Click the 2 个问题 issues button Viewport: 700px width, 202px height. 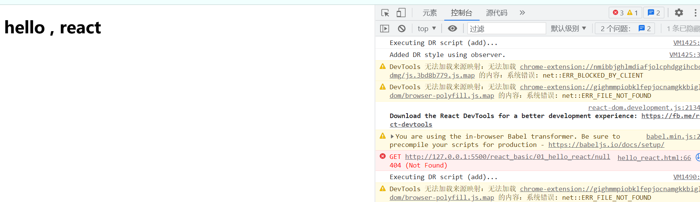625,28
